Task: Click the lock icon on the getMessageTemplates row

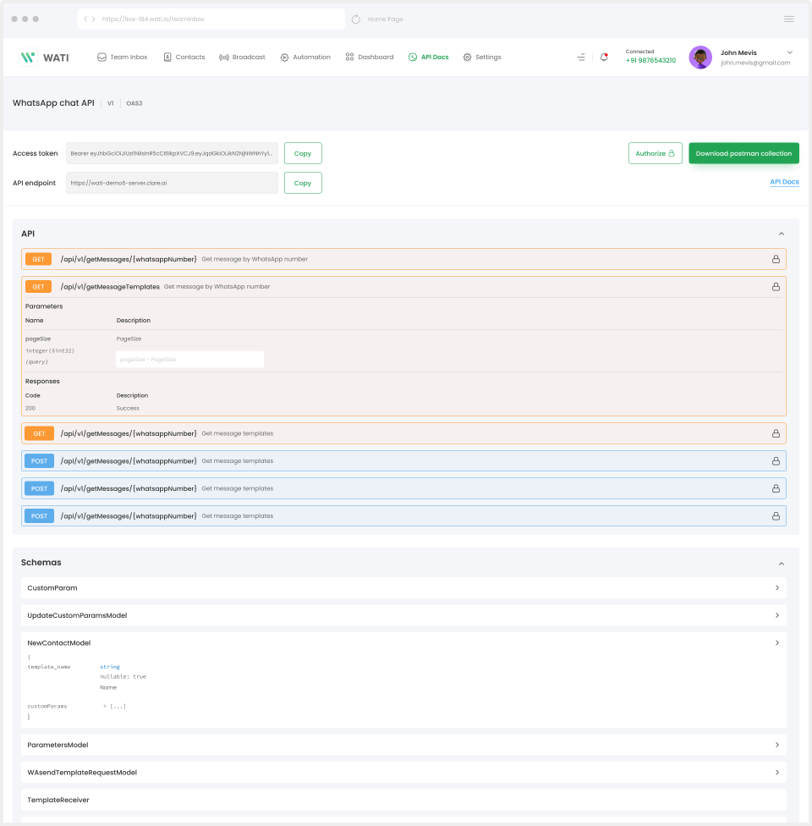Action: tap(776, 287)
